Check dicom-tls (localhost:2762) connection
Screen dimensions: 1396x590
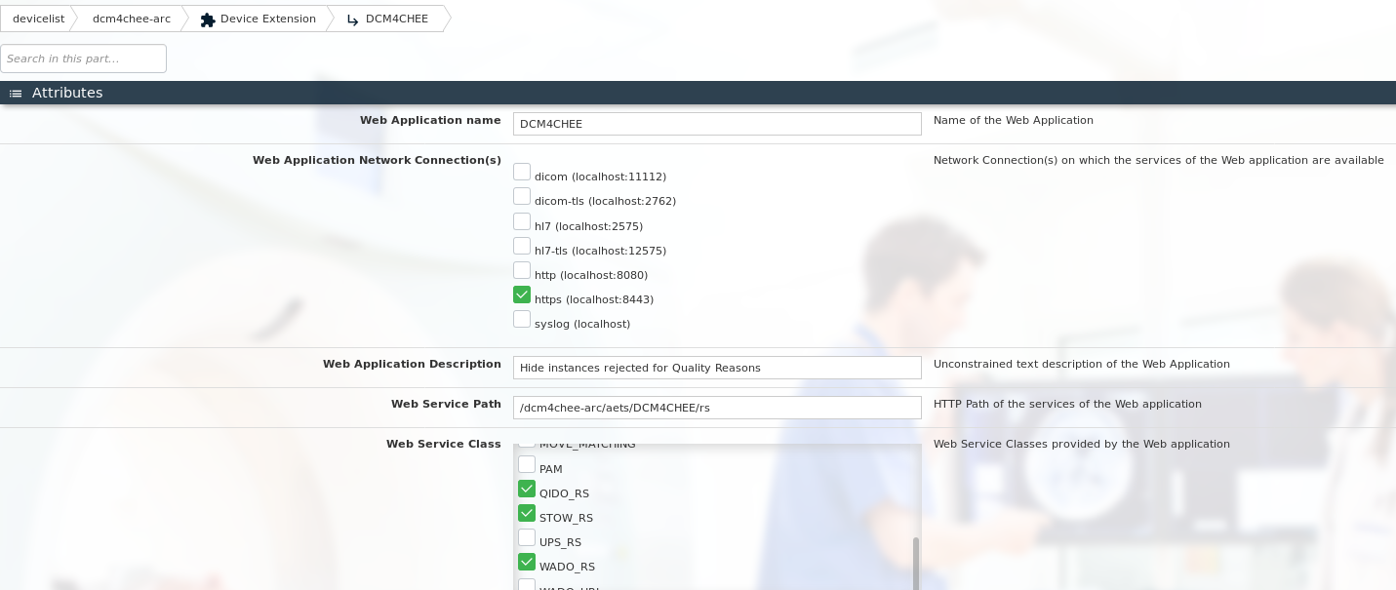click(522, 196)
